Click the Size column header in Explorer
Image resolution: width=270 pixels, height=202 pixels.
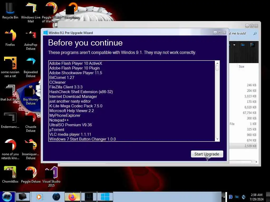tap(242, 67)
